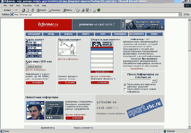Open Другие информеры link under weather
This screenshot has width=191, height=133.
(x=68, y=59)
